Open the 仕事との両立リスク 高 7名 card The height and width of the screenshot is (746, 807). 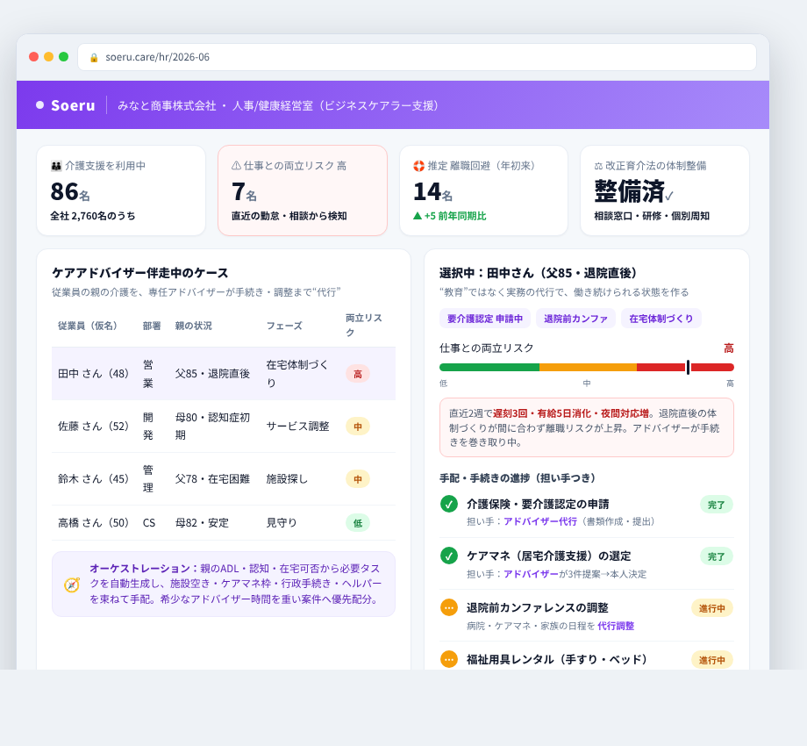click(303, 190)
